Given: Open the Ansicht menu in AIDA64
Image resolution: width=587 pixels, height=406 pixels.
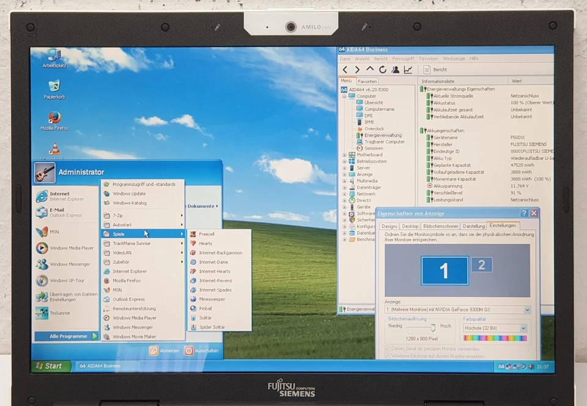Looking at the screenshot, I should tap(362, 59).
